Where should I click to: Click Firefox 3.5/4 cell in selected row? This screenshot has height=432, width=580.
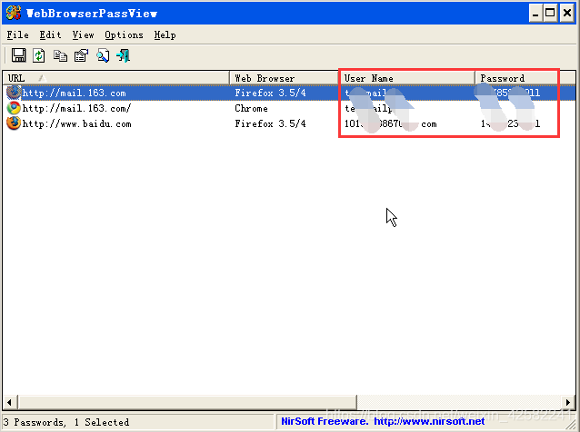pos(270,93)
